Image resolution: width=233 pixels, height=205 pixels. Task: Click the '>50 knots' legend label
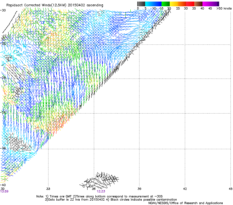coord(224,9)
